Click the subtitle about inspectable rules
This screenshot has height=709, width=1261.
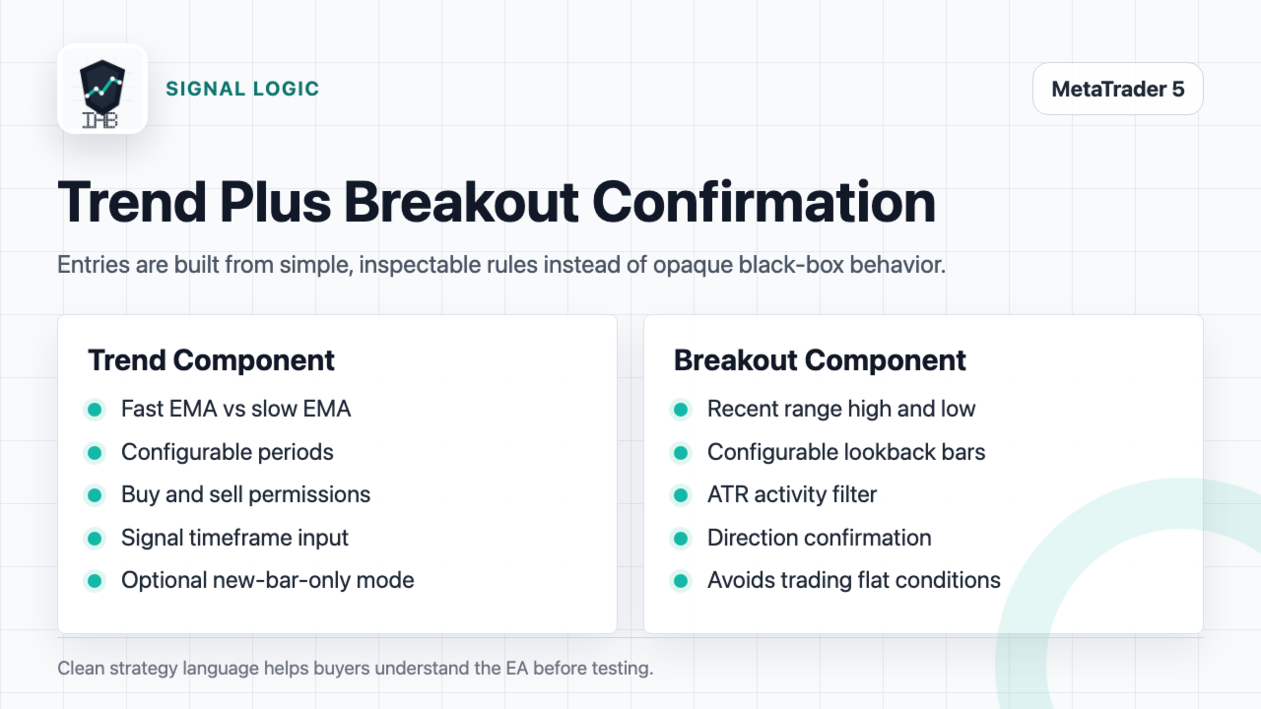coord(501,266)
